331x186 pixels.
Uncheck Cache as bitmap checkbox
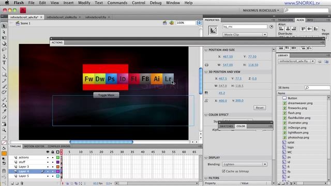224,171
